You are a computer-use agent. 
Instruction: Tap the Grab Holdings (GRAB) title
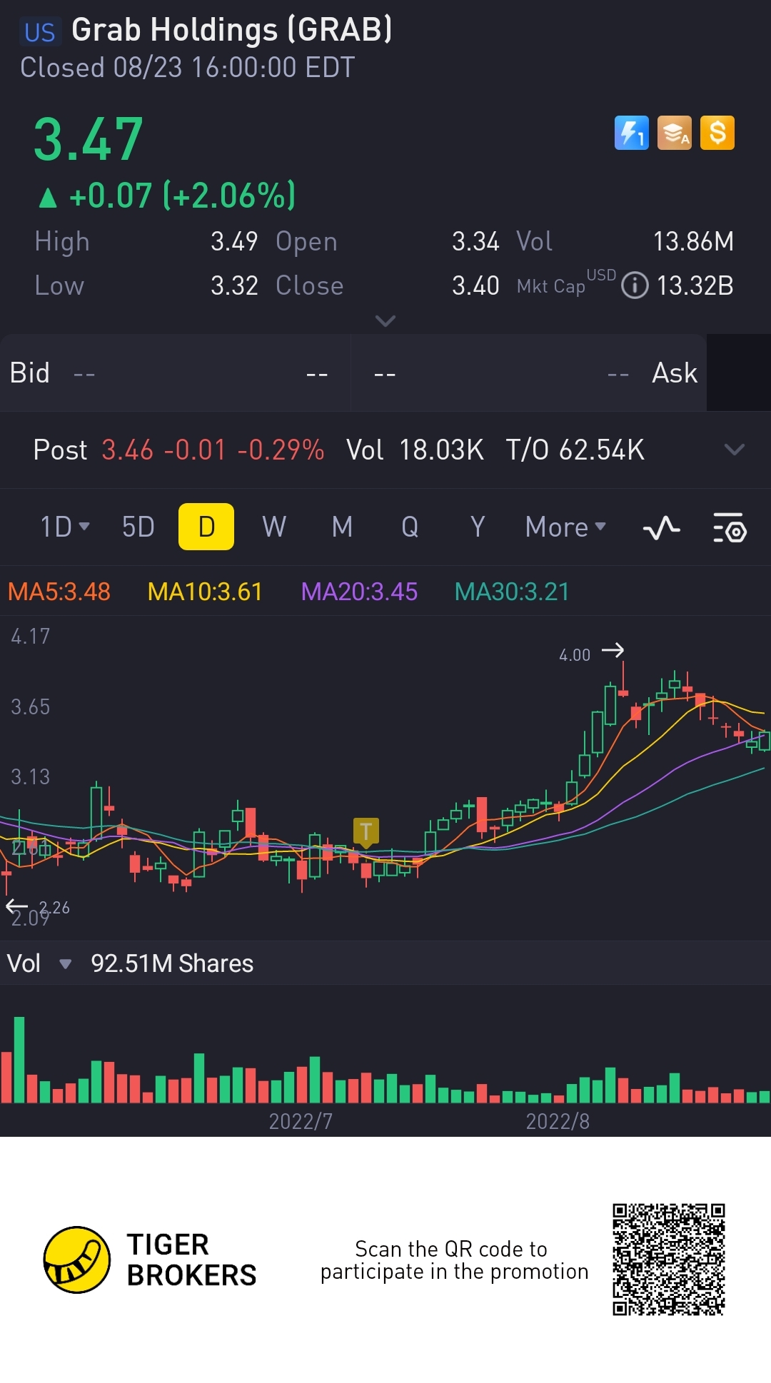pyautogui.click(x=232, y=30)
